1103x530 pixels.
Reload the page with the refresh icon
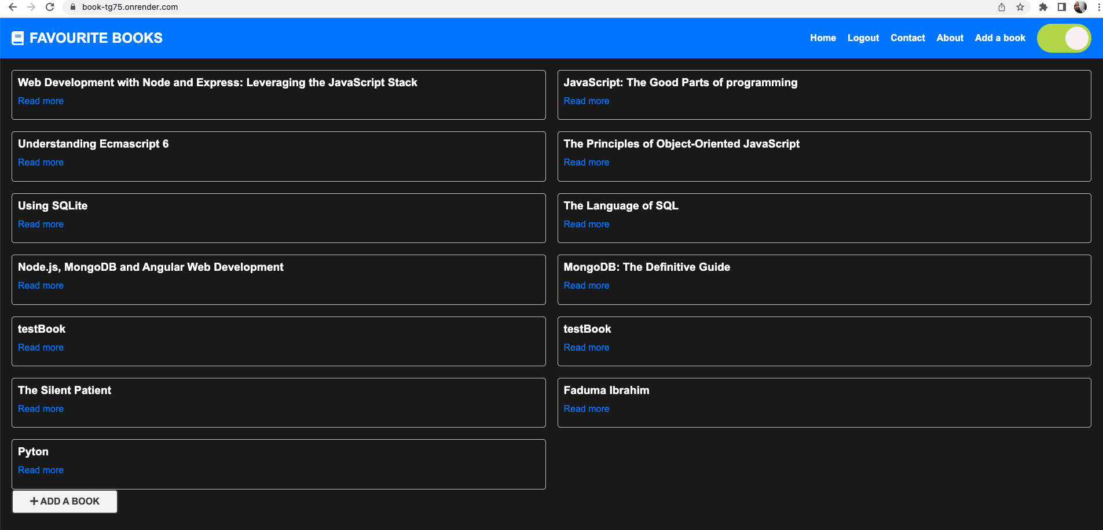(49, 8)
